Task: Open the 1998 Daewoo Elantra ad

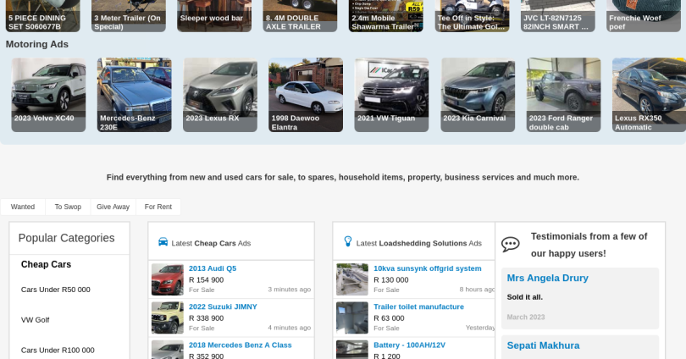Action: coord(306,95)
